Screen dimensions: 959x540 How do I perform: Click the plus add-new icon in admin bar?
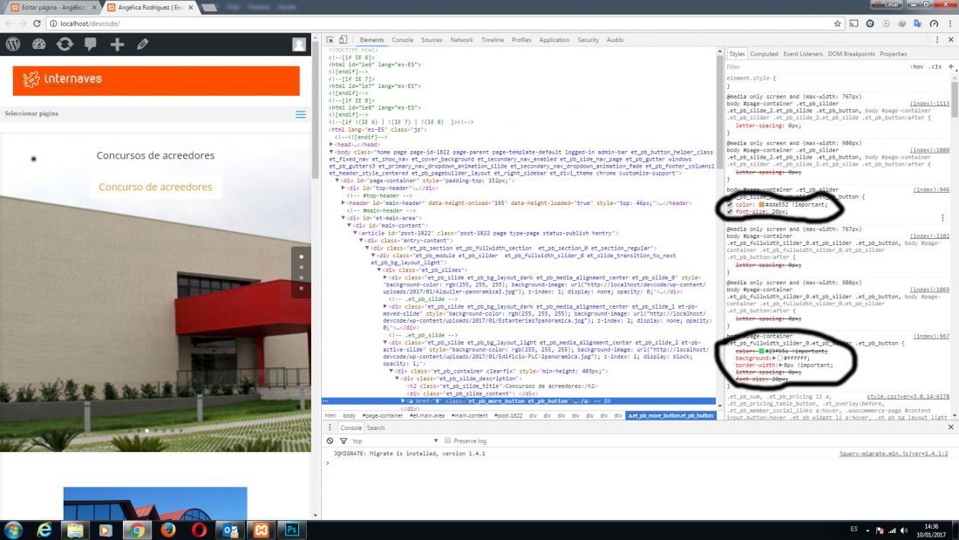[x=117, y=44]
